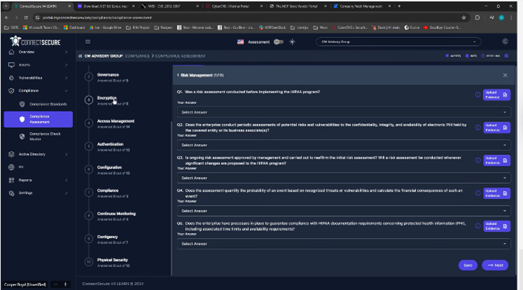Upload evidence for Q1
The height and width of the screenshot is (290, 523).
496,95
